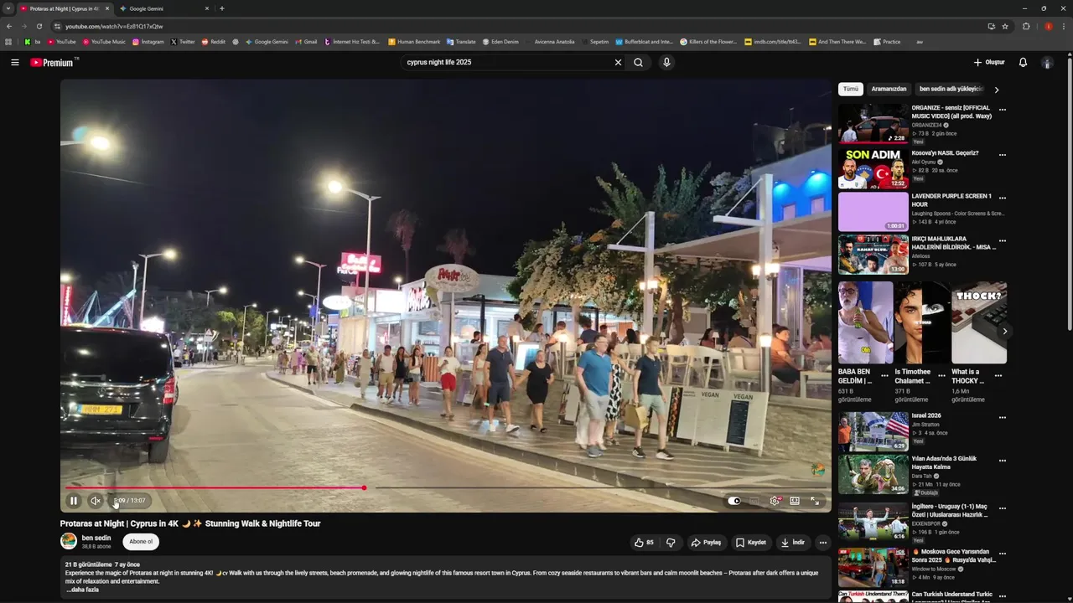Subscribe with the Abone ol button
The height and width of the screenshot is (603, 1073).
(141, 541)
